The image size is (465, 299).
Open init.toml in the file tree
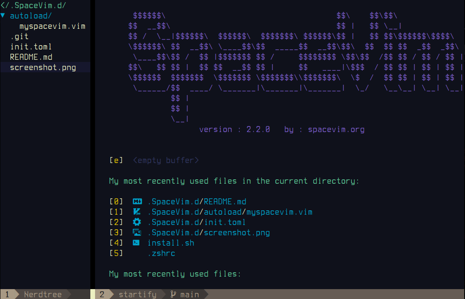pos(31,47)
